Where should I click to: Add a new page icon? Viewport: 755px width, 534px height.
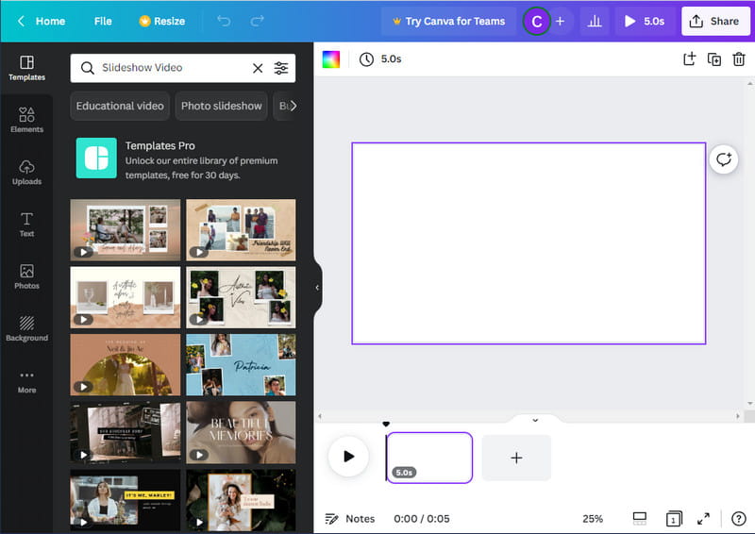(x=690, y=59)
